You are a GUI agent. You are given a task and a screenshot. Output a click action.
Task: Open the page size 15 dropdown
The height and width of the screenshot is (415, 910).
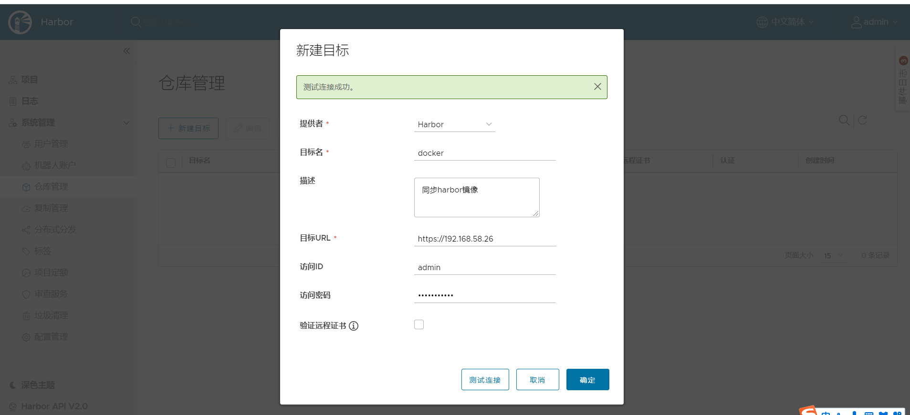[833, 256]
